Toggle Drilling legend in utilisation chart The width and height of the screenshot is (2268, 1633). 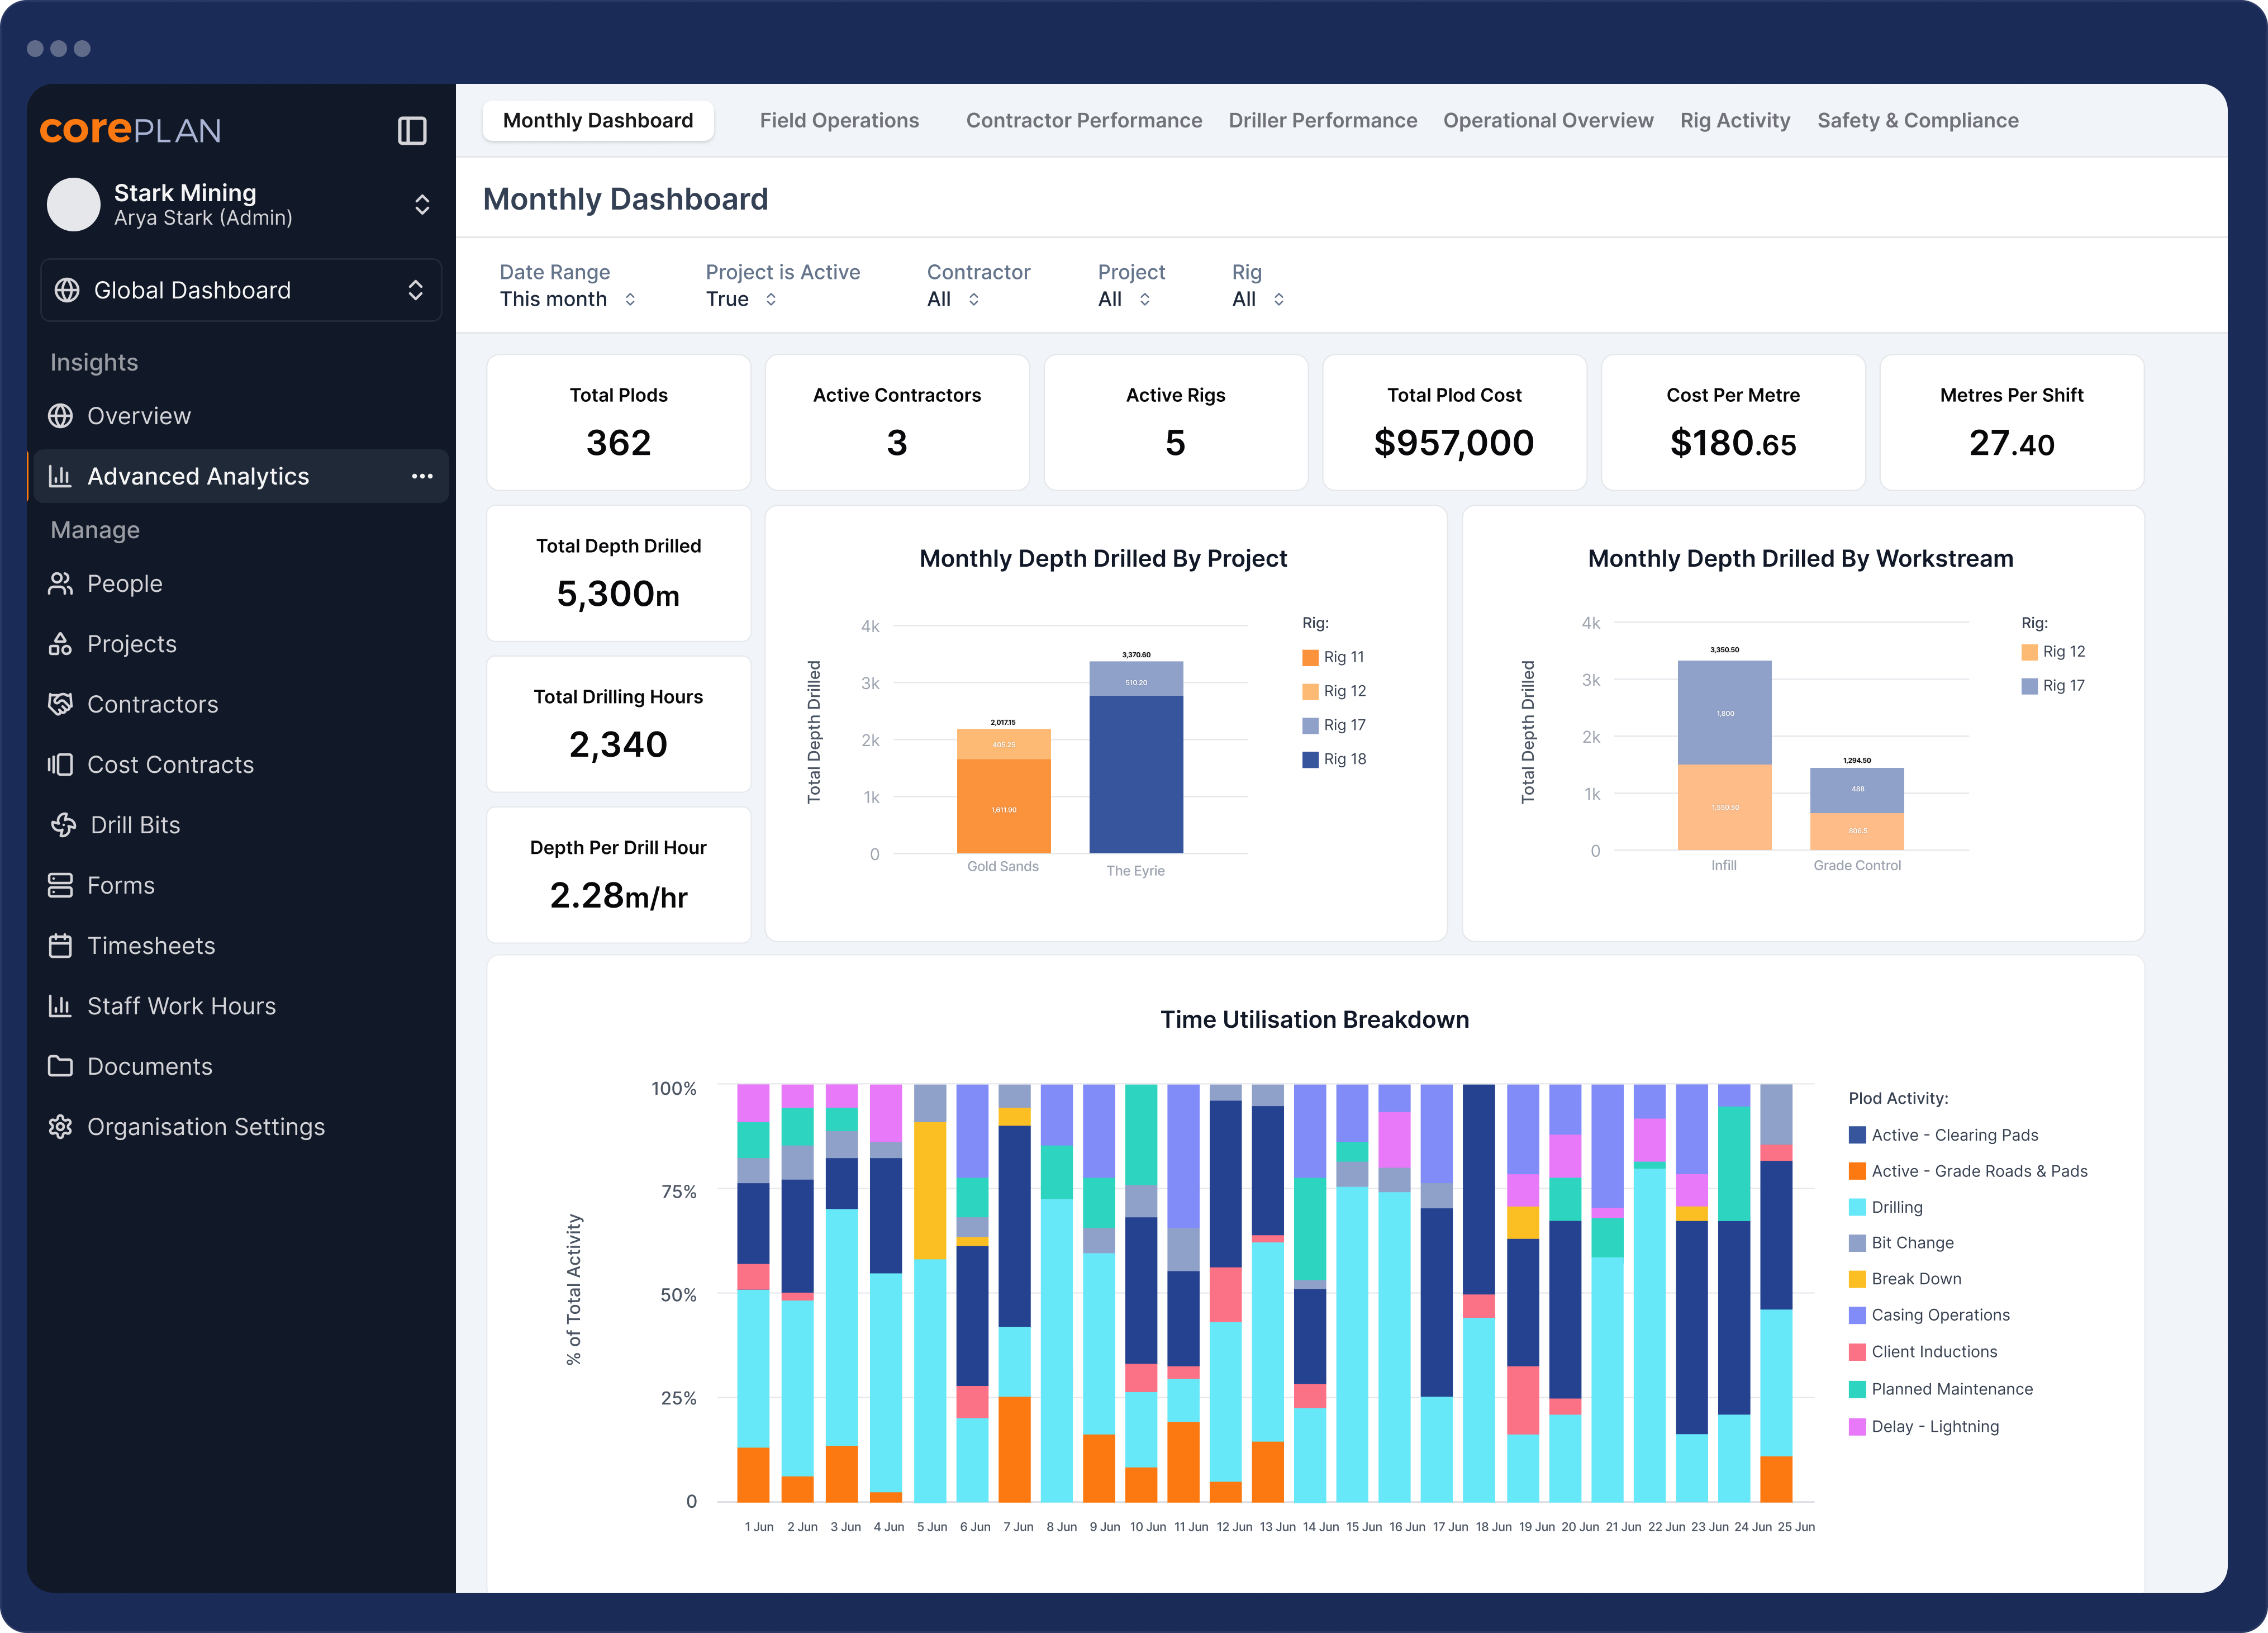(x=1885, y=1207)
